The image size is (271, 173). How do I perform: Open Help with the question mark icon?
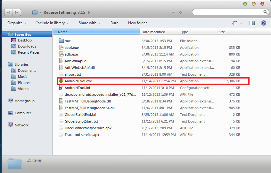click(263, 23)
